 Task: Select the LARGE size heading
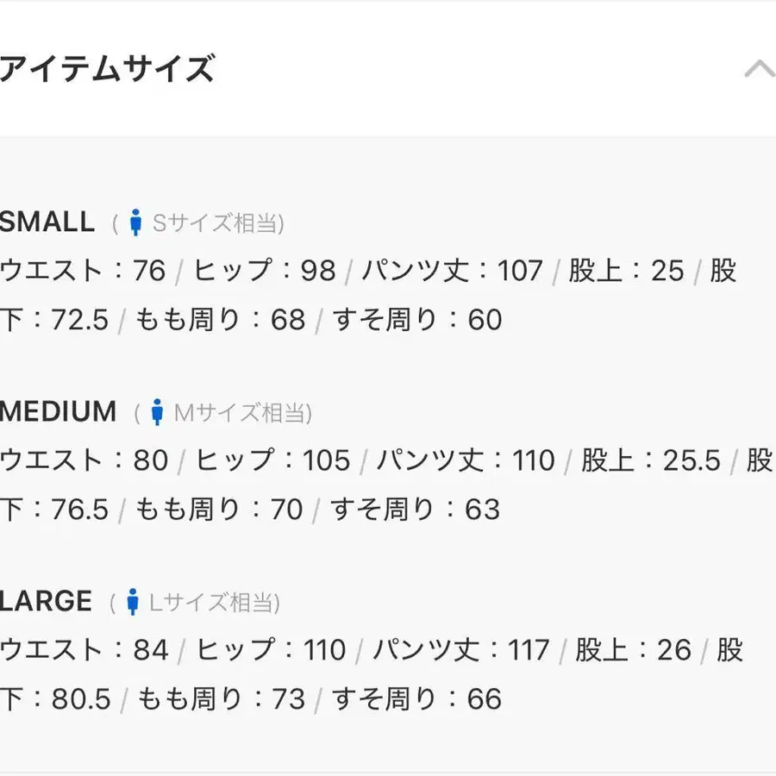[46, 601]
